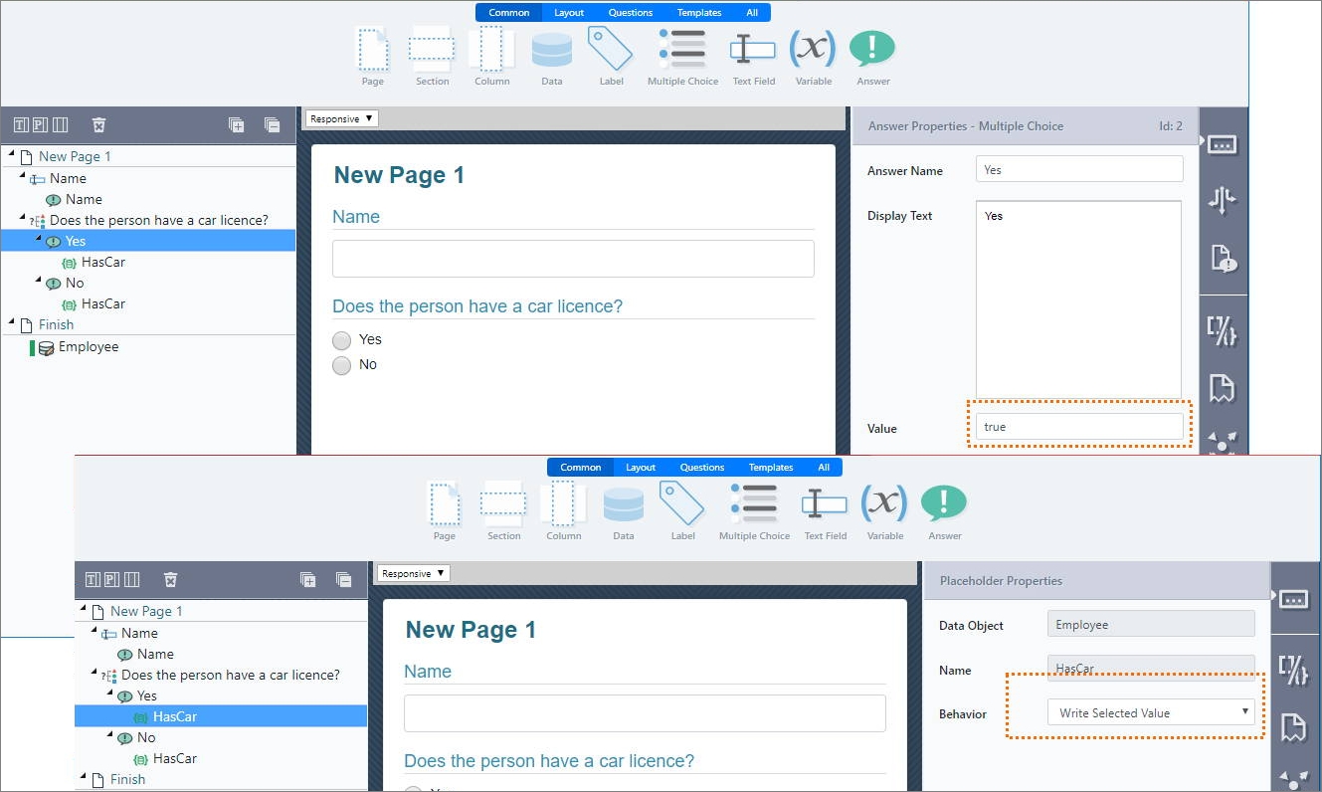This screenshot has height=792, width=1322.
Task: Click the Name text box in upper preview
Action: tap(573, 258)
